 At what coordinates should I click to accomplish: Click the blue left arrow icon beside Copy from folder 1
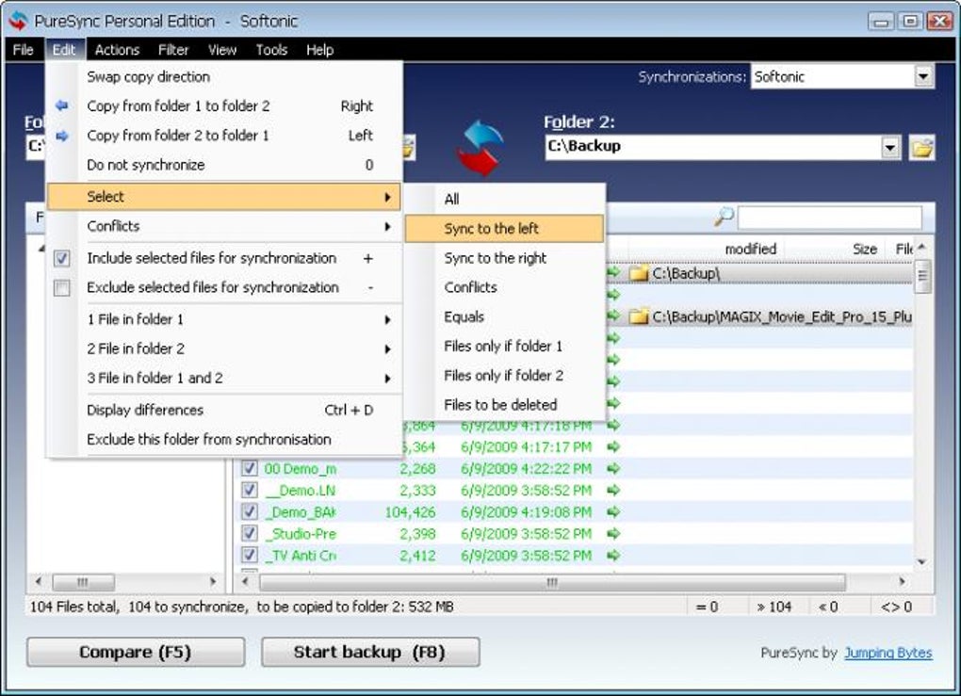(x=62, y=105)
